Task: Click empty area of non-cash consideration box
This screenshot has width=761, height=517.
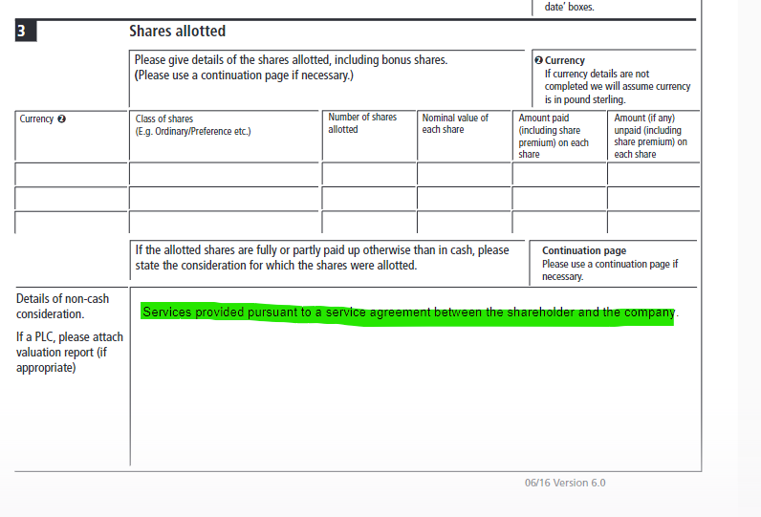Action: pos(411,401)
